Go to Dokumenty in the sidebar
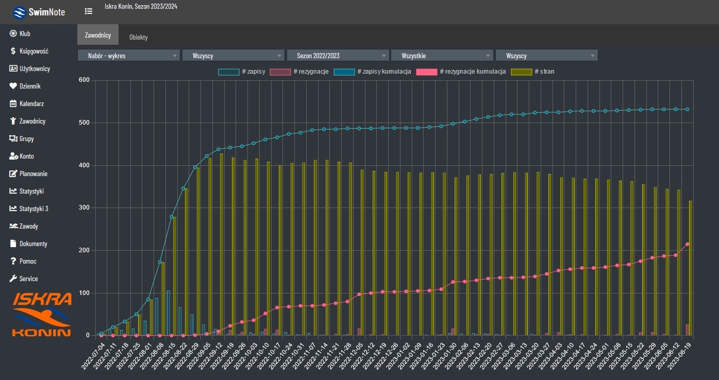This screenshot has width=719, height=380. click(x=33, y=244)
